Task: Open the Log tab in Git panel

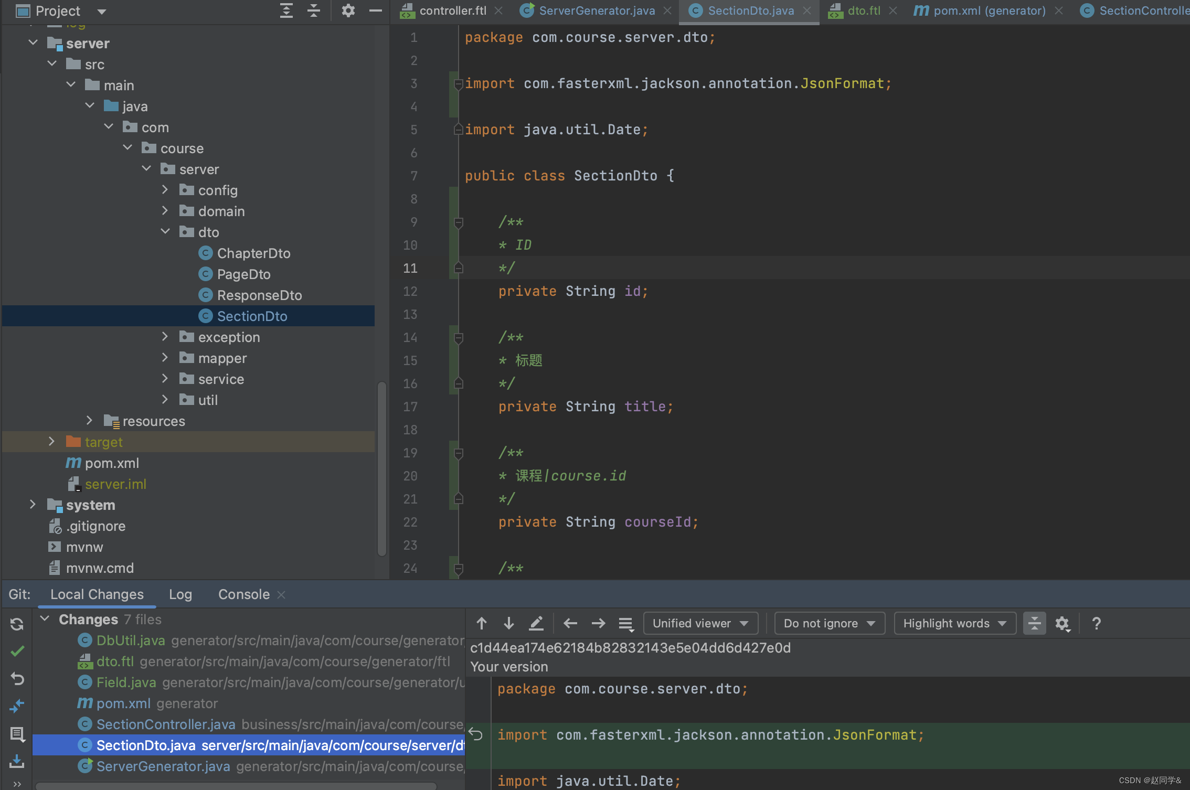Action: [x=180, y=594]
